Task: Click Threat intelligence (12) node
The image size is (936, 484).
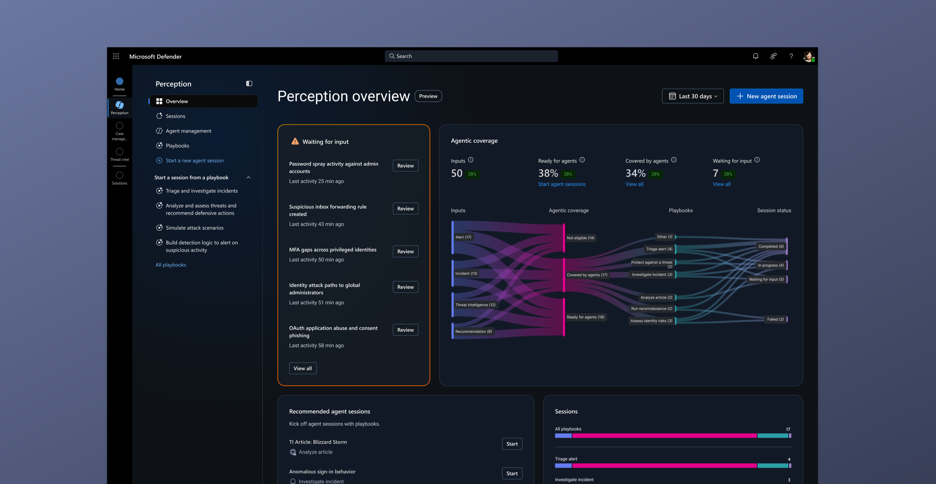Action: click(x=475, y=305)
